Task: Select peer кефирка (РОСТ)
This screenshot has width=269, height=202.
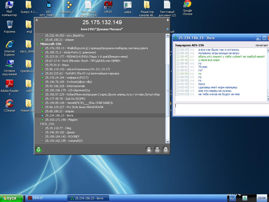Action: click(x=67, y=78)
